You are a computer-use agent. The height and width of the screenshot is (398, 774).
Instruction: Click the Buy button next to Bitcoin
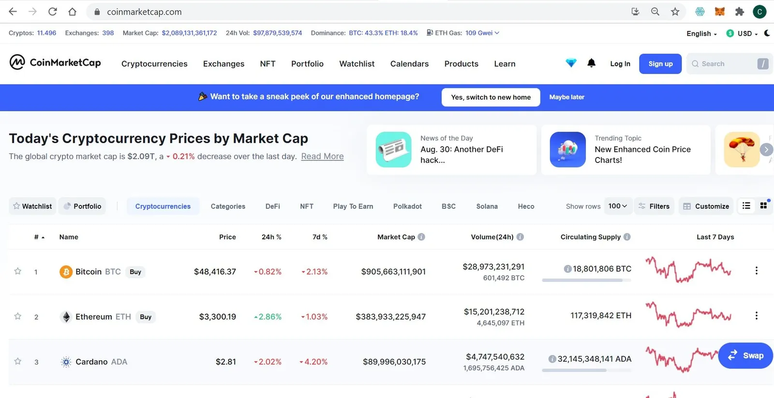coord(135,272)
